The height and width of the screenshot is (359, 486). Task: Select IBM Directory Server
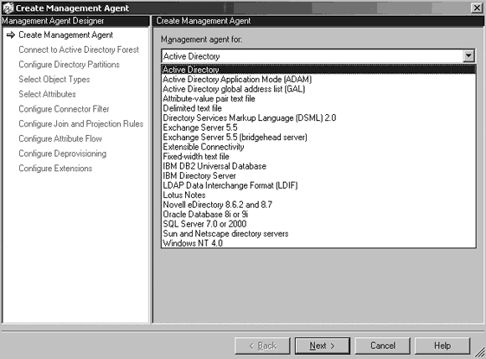[x=318, y=175]
